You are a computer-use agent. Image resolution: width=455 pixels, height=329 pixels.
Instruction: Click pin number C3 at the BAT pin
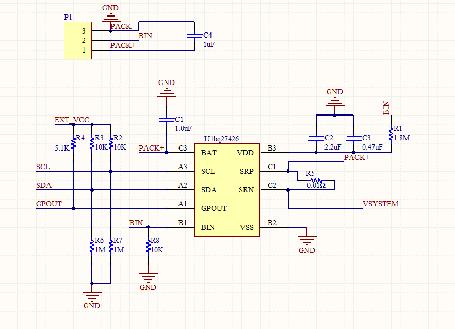click(183, 148)
